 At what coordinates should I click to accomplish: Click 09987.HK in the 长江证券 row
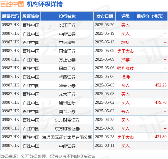click(10, 25)
